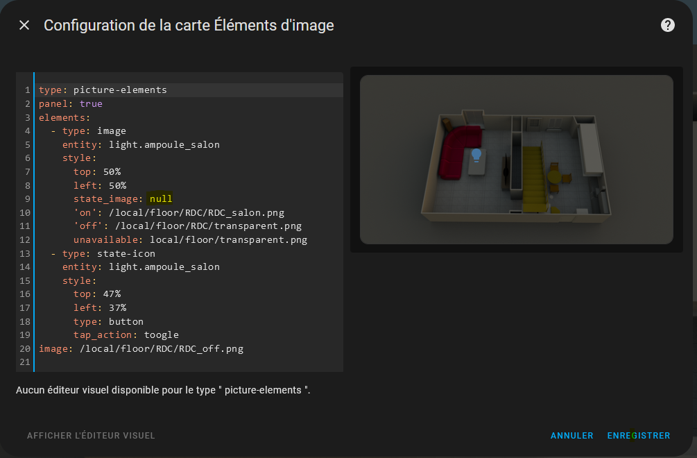Click the 'elements:' line
Viewport: 697px width, 458px height.
pyautogui.click(x=64, y=118)
